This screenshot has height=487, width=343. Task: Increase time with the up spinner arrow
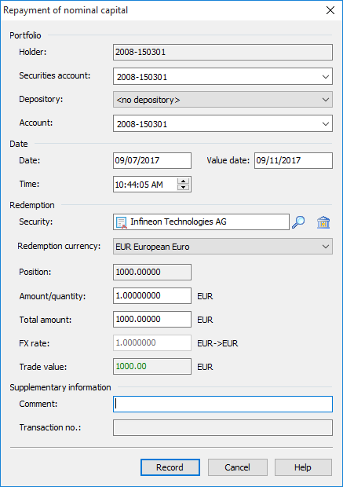click(x=183, y=181)
